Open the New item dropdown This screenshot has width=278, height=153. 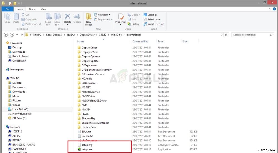(102, 15)
